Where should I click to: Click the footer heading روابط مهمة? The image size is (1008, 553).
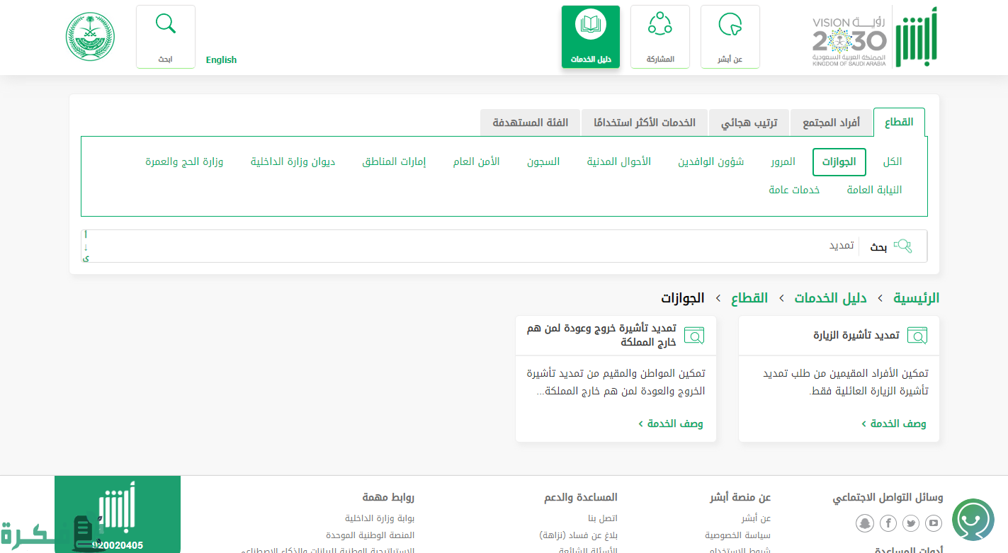[x=388, y=497]
